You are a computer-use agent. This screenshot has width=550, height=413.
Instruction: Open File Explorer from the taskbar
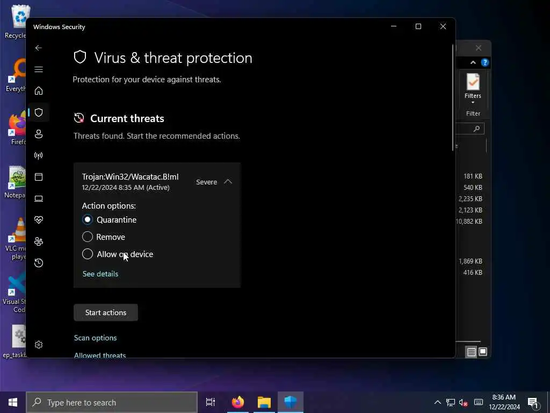point(264,402)
